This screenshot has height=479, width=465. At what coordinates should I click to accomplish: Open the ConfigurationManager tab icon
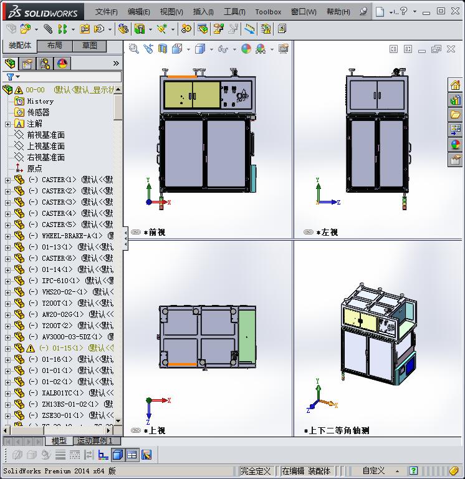point(45,64)
